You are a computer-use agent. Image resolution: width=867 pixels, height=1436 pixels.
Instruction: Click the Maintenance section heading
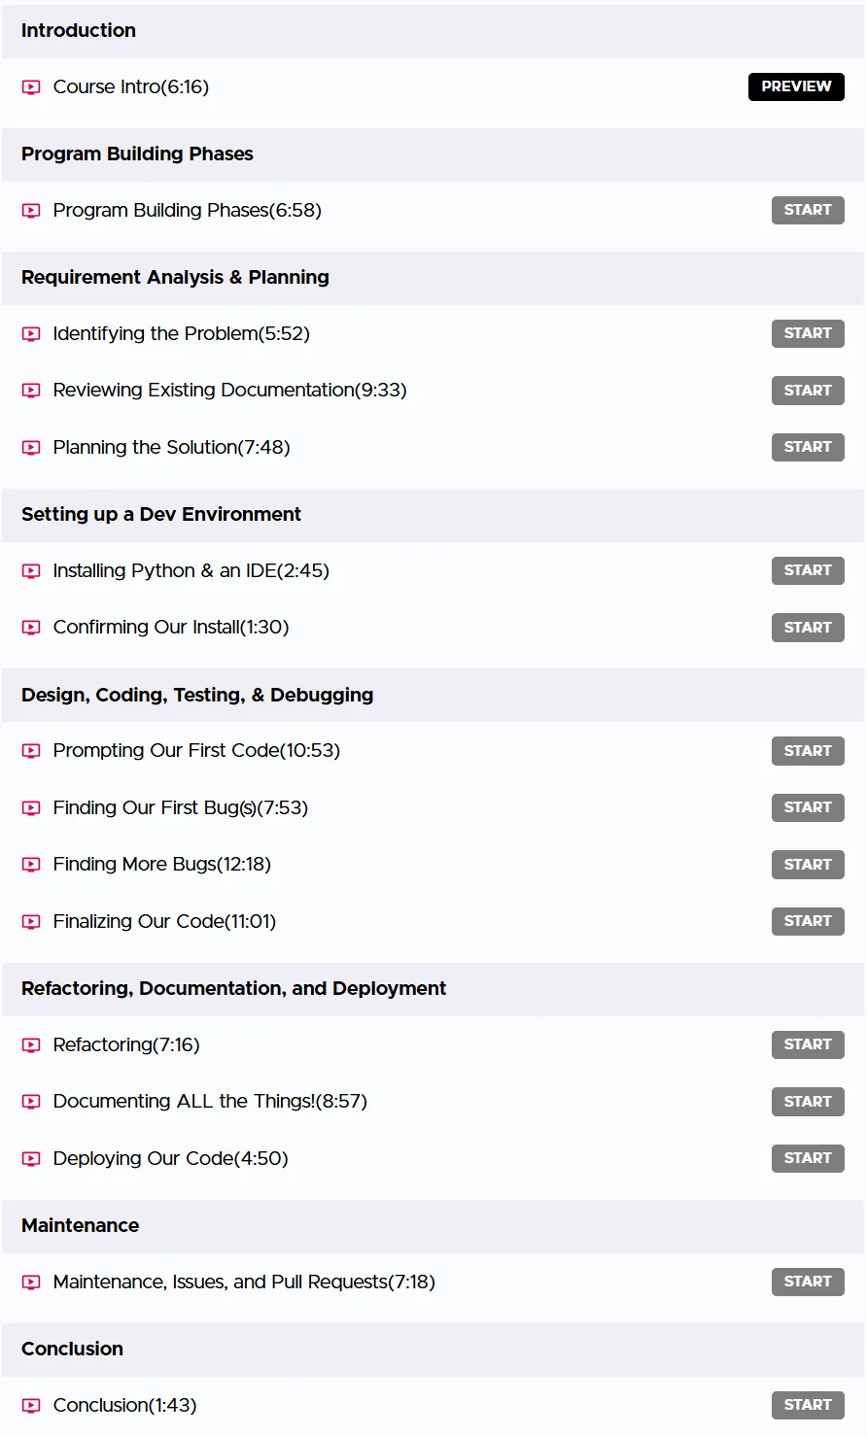(x=81, y=1226)
